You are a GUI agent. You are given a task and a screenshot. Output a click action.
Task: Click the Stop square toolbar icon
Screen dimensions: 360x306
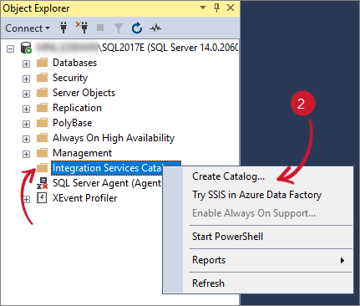click(x=100, y=28)
